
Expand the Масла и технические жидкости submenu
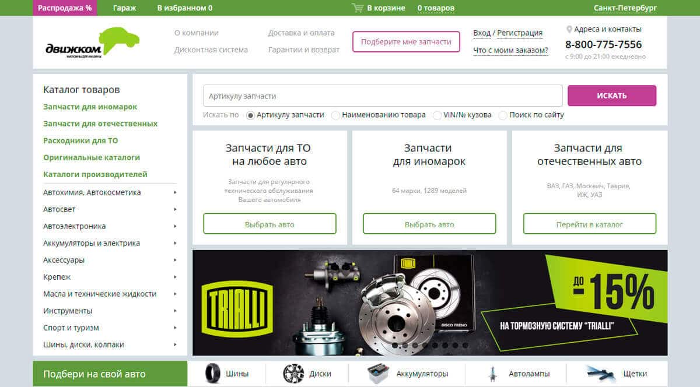coord(175,294)
